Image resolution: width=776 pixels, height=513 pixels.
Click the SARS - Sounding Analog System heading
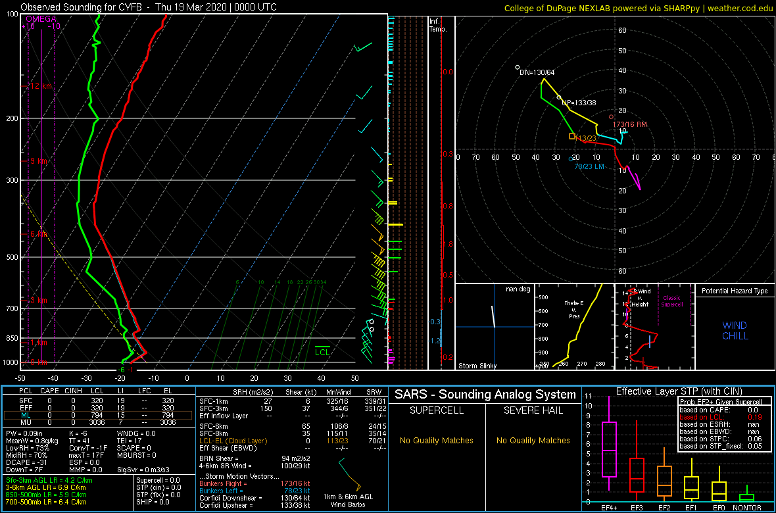[485, 395]
